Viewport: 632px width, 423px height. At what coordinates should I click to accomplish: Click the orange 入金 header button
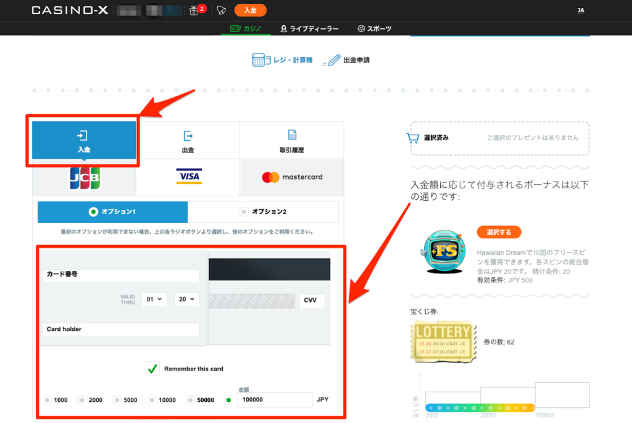click(251, 10)
